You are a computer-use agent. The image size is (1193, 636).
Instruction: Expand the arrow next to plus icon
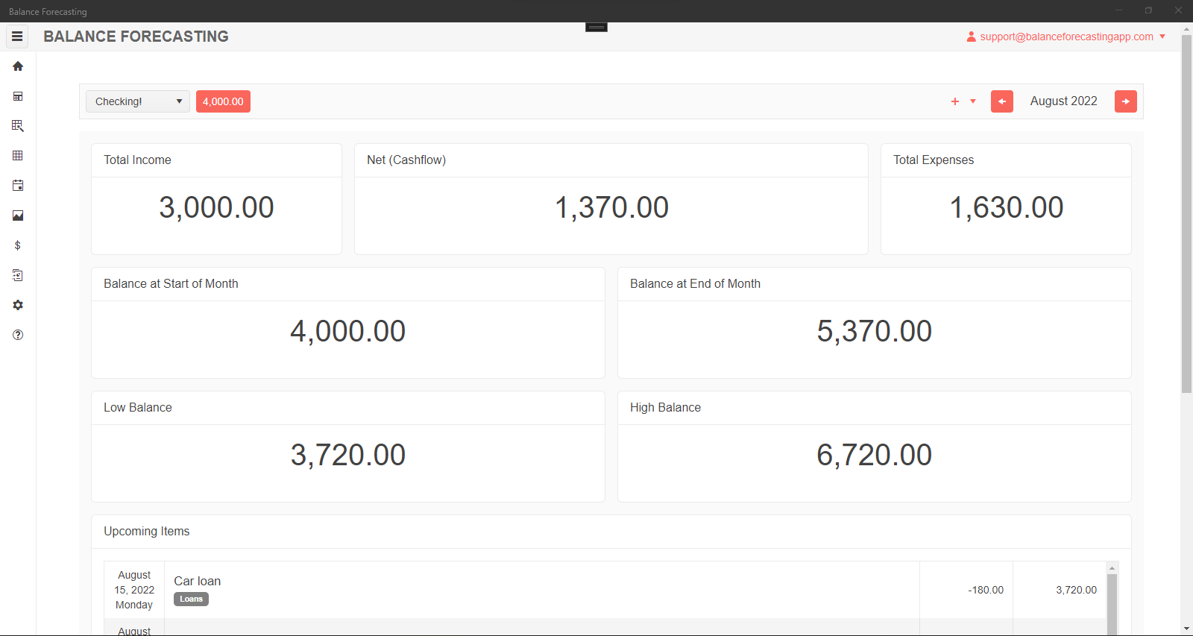[973, 101]
